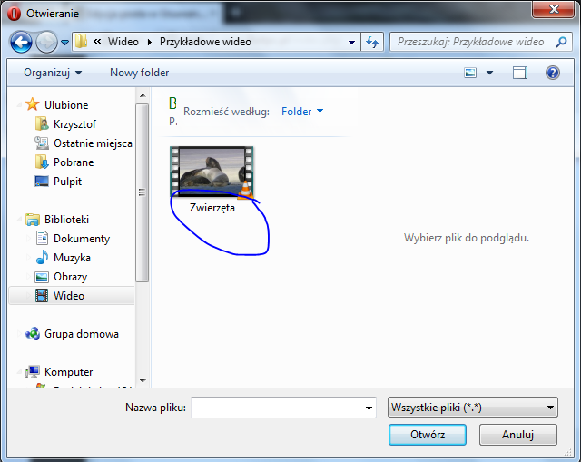This screenshot has height=462, width=581.
Task: Click the Nazwa pliku input field
Action: 284,408
